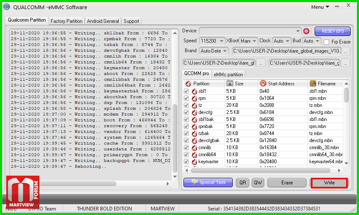The width and height of the screenshot is (359, 215).
Task: Click the QW button
Action: [x=258, y=183]
